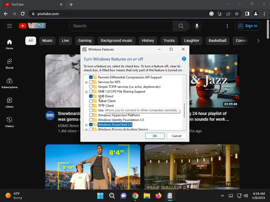
Task: Open a new browser tab
Action: 71,4
